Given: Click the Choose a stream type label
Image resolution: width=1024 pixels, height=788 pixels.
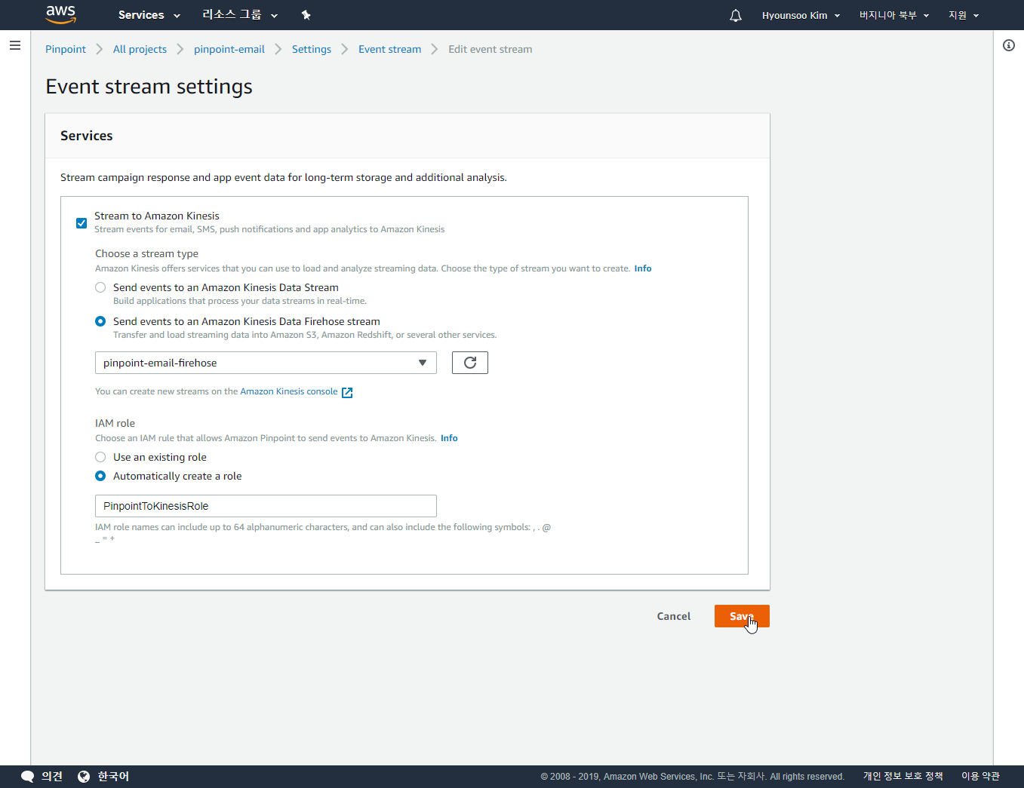Looking at the screenshot, I should 146,253.
